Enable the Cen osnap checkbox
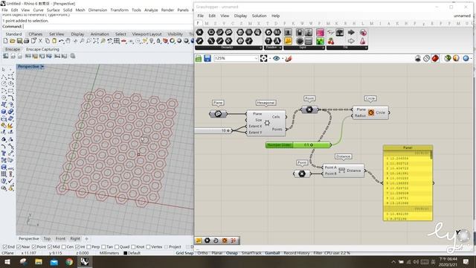The height and width of the screenshot is (268, 476). (64, 247)
